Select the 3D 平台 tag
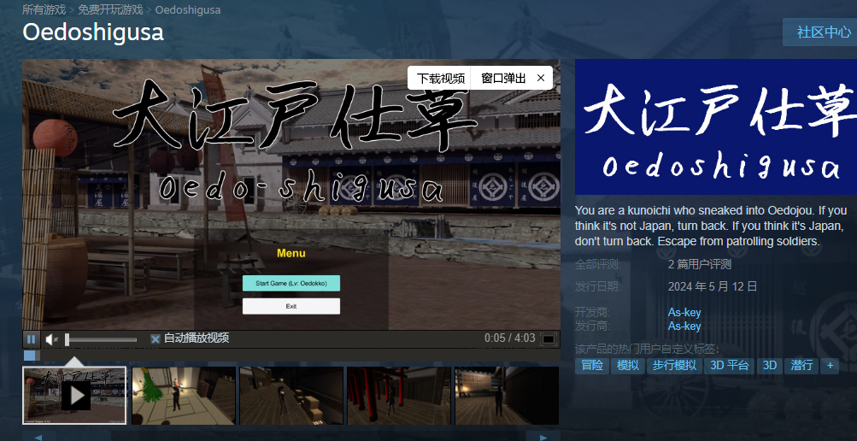This screenshot has height=441, width=857. tap(729, 366)
